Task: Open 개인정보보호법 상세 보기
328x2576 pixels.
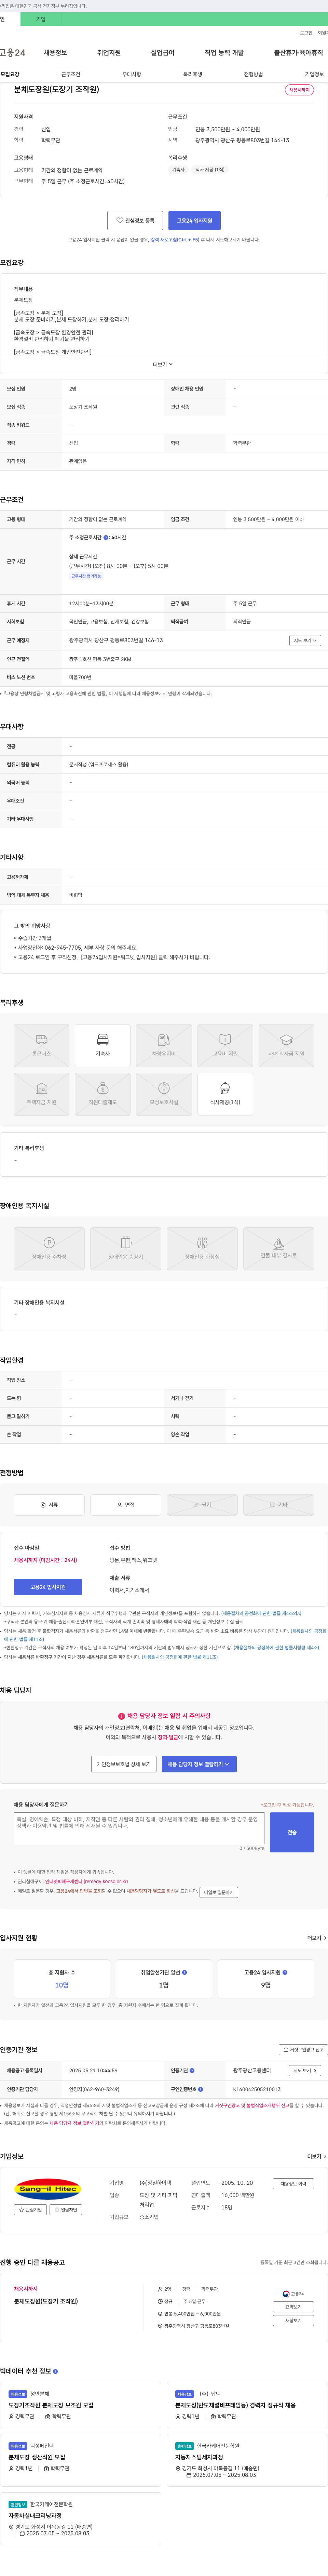Action: coord(124,1764)
